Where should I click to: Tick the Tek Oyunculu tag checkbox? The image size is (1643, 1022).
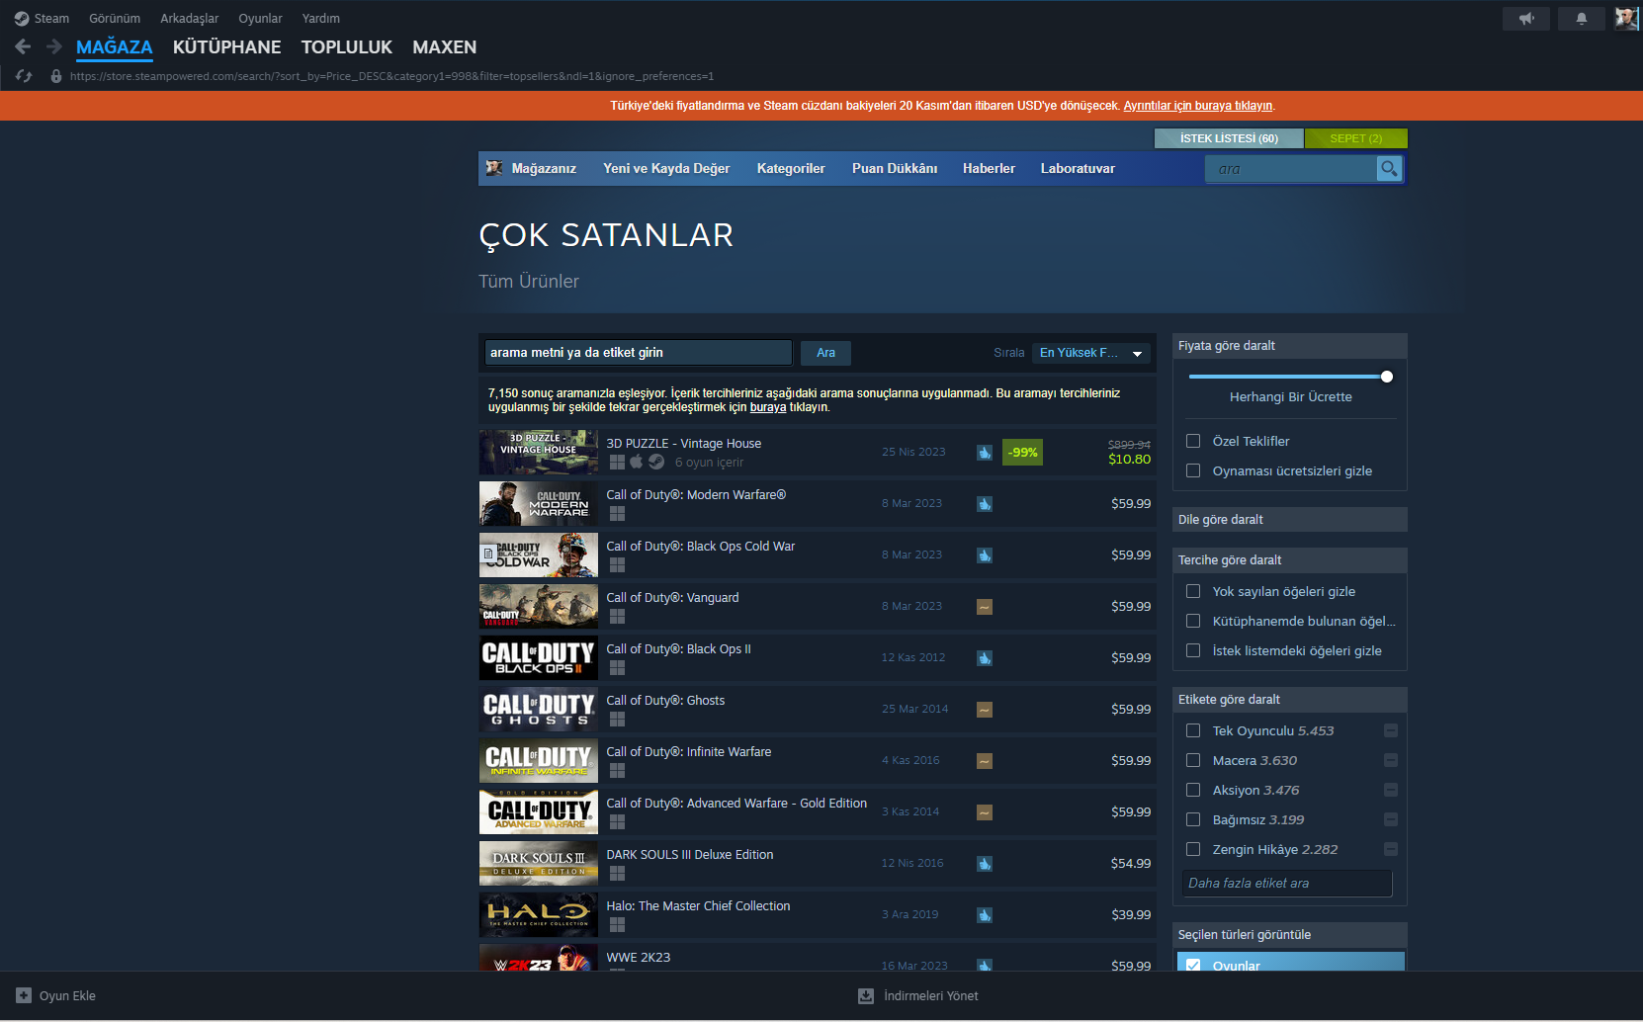1193,730
